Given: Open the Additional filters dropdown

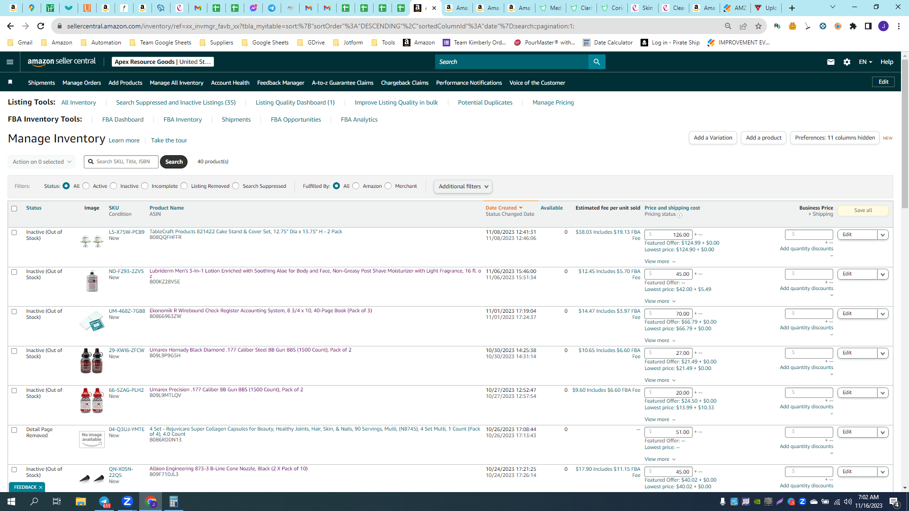Looking at the screenshot, I should click(x=463, y=186).
